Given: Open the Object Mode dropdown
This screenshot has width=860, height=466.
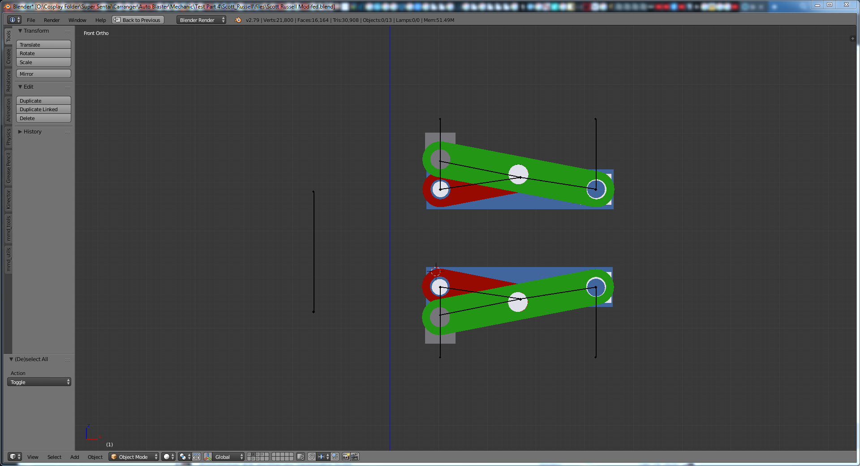Looking at the screenshot, I should (133, 457).
